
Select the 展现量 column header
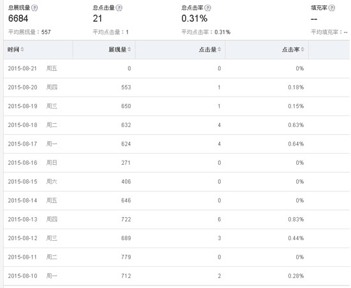(x=104, y=50)
